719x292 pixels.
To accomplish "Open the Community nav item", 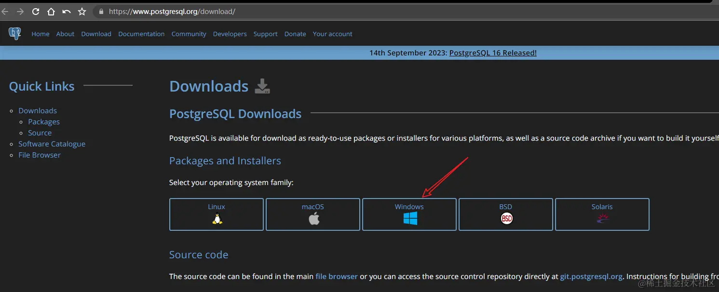I will 189,34.
